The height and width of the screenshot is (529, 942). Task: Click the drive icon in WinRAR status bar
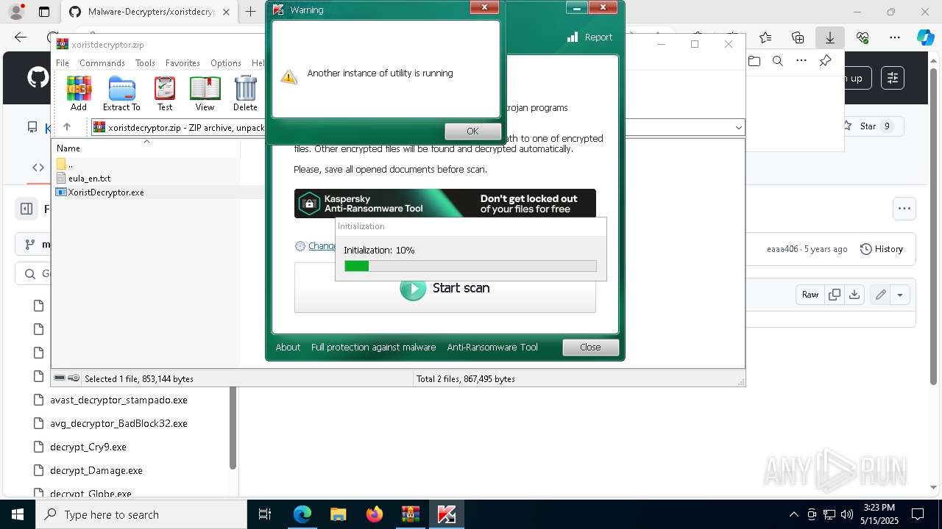[60, 378]
